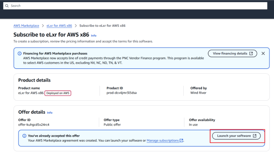Viewport: 274px width, 155px height.
Task: Click the external-link icon after Manage subscriptions
Action: [x=181, y=141]
